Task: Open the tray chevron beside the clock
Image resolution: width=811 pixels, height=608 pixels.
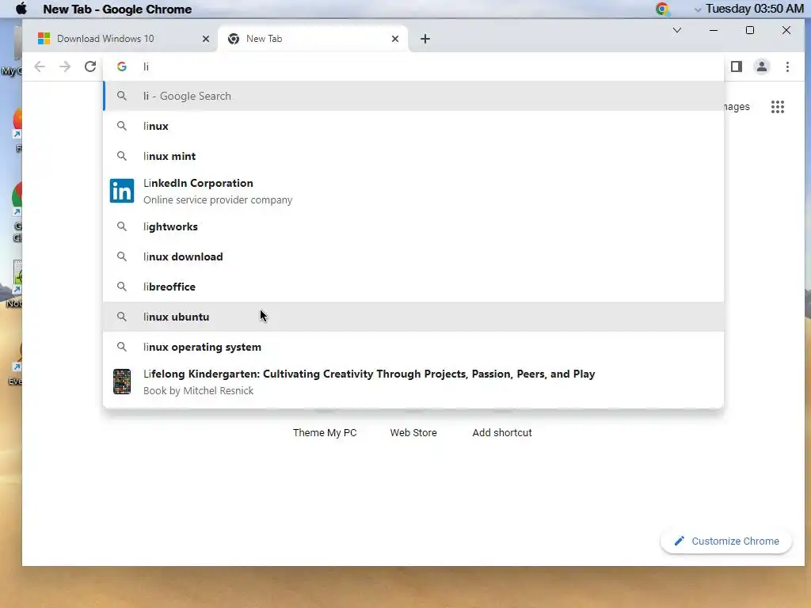Action: pyautogui.click(x=698, y=9)
